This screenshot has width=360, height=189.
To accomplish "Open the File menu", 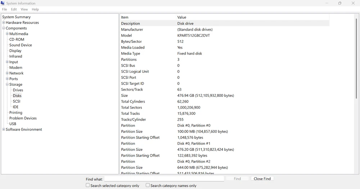I will (x=5, y=9).
